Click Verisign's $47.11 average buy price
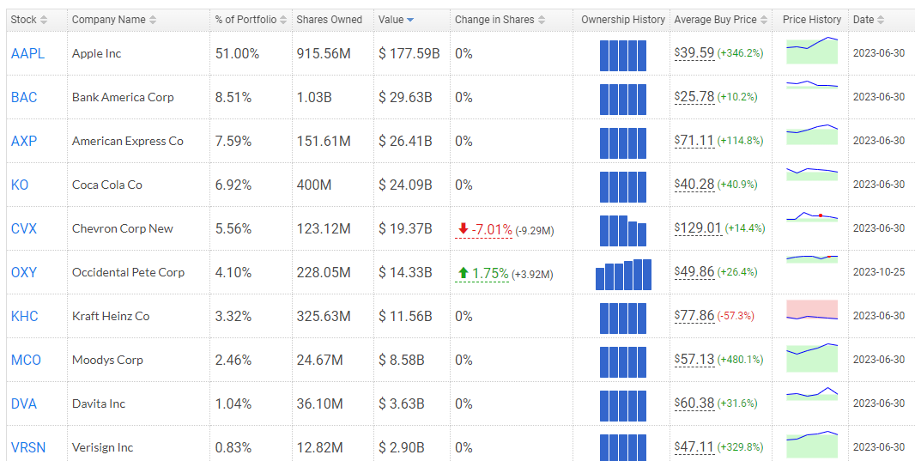This screenshot has width=915, height=461. pyautogui.click(x=694, y=447)
